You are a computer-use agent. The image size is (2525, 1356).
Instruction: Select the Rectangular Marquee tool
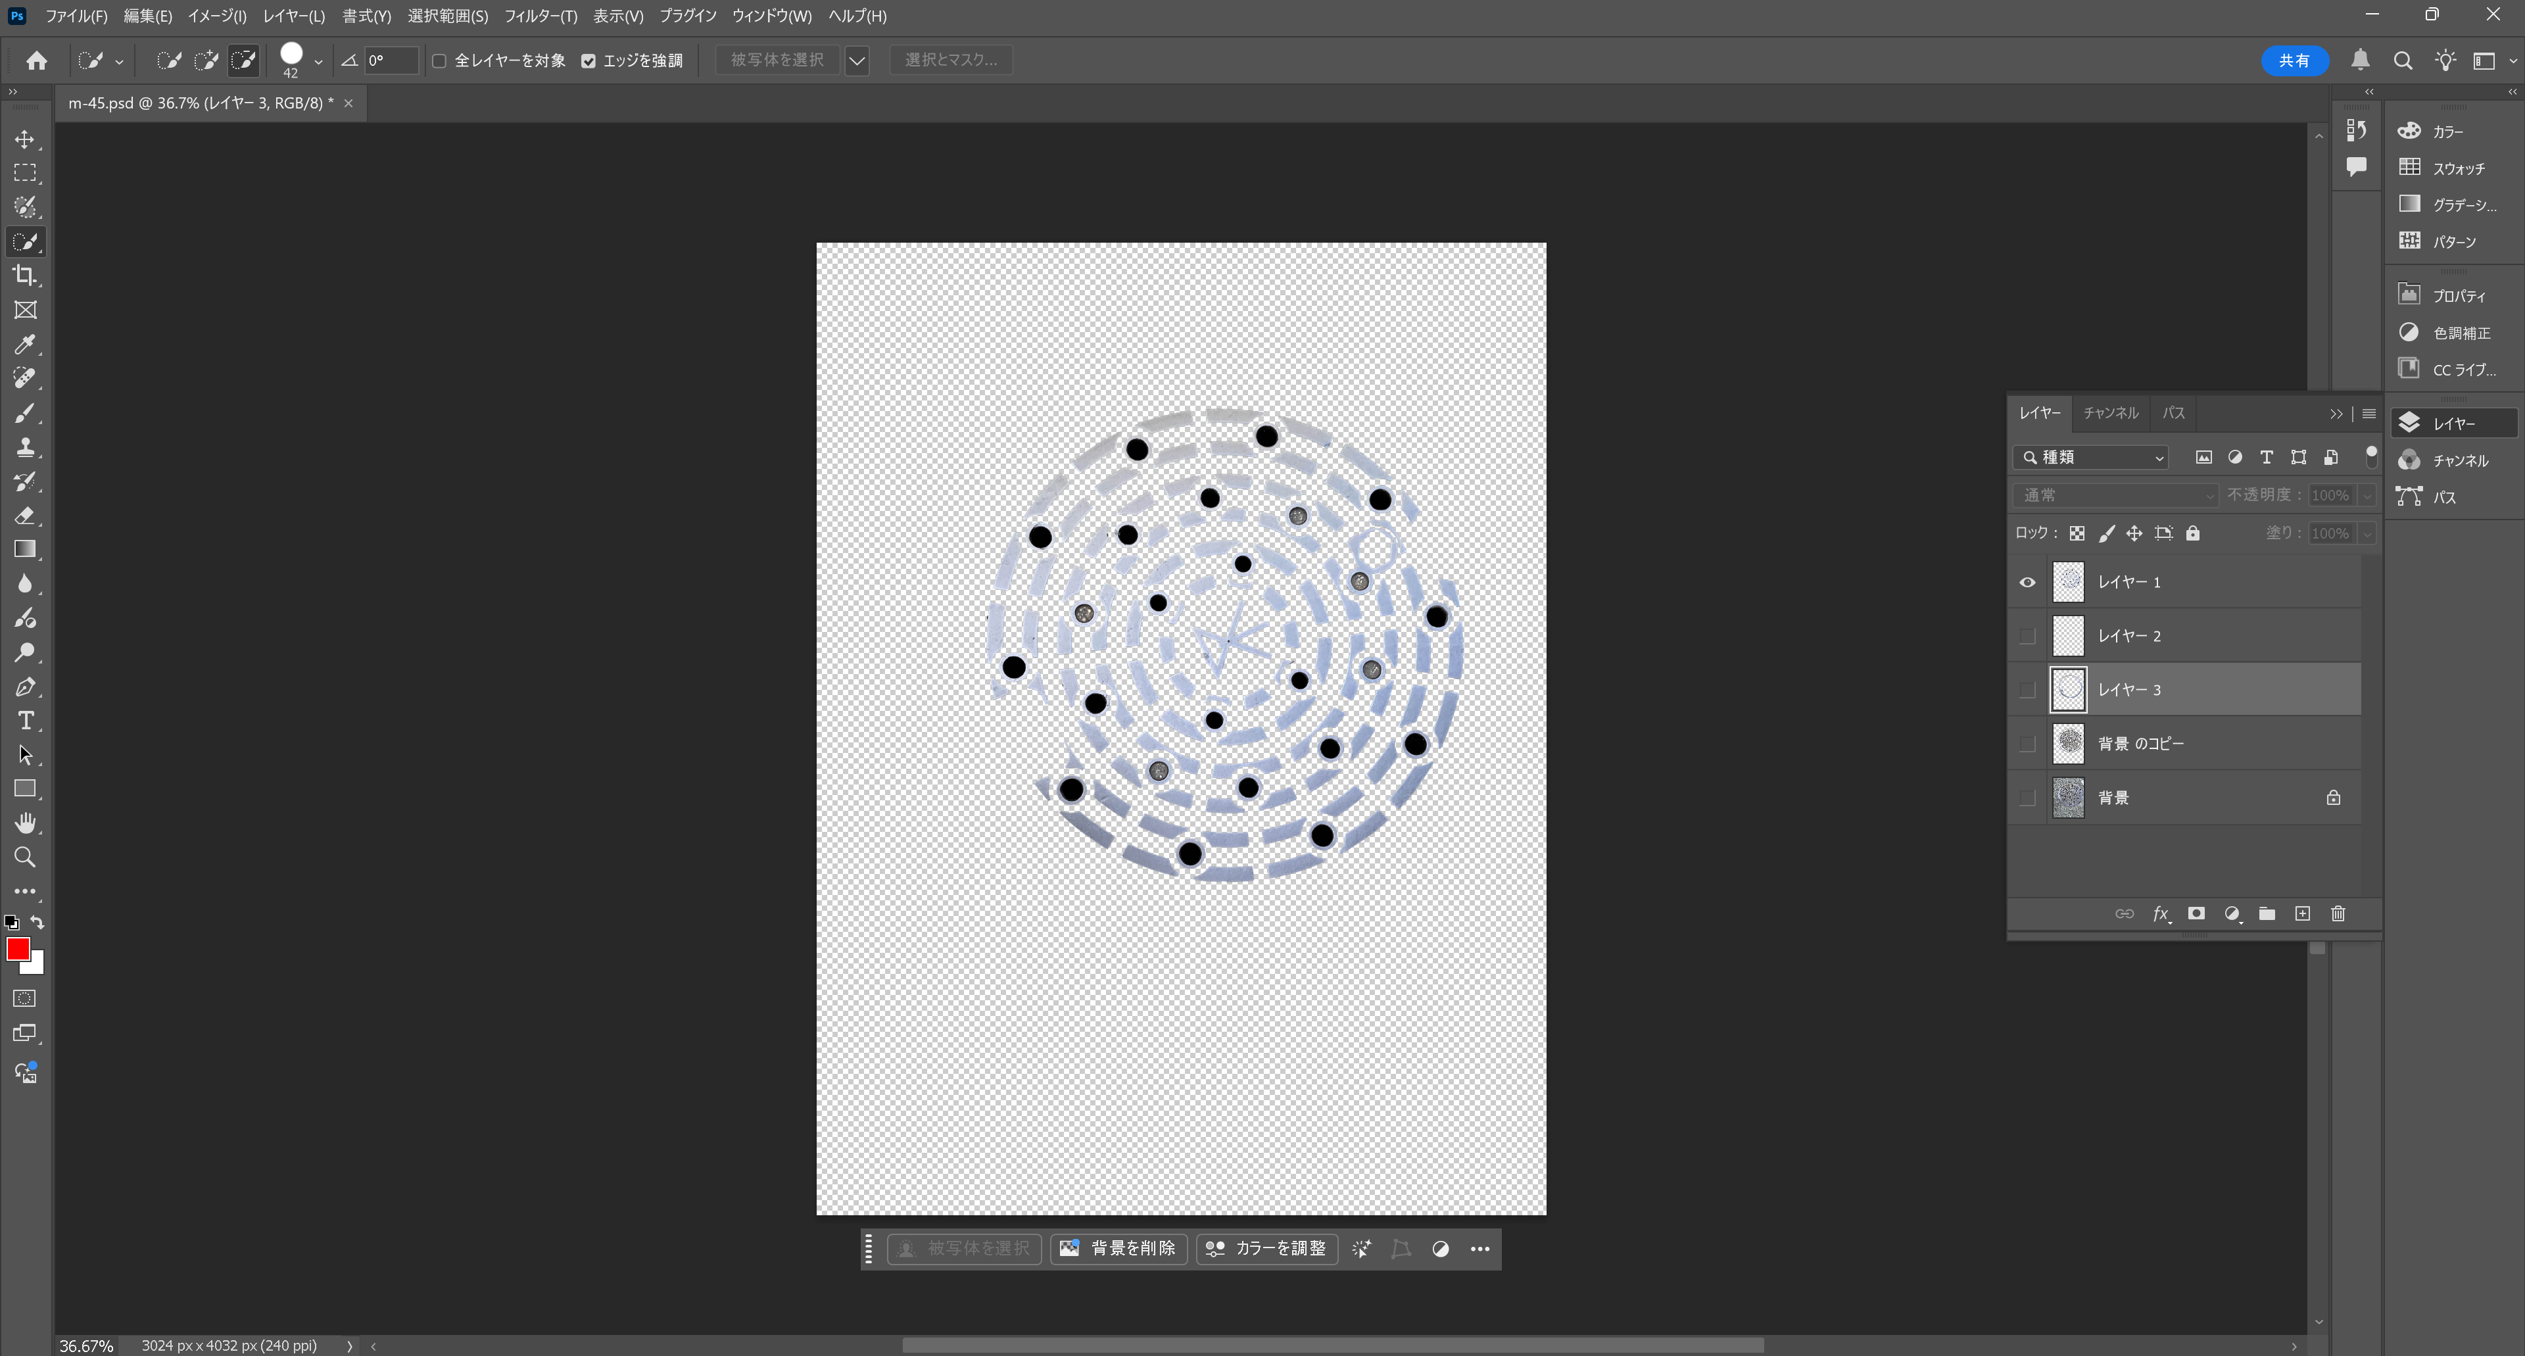24,174
